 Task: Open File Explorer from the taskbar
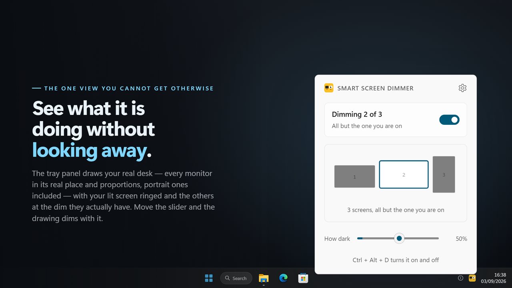(x=264, y=278)
